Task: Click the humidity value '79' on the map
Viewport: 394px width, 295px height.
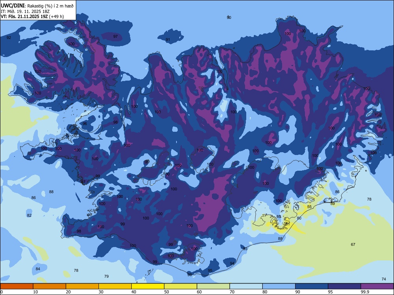Action: tap(106, 276)
